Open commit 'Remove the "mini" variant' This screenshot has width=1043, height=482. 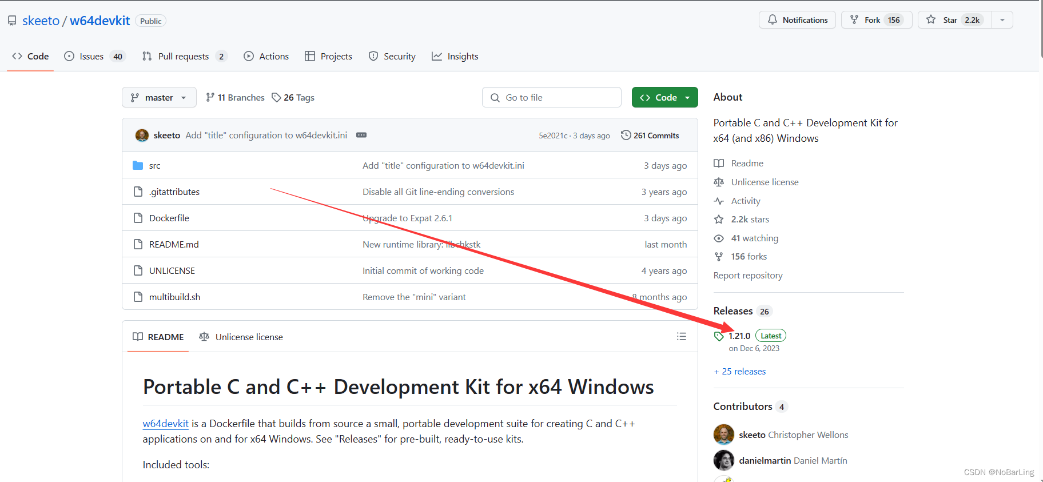coord(414,297)
